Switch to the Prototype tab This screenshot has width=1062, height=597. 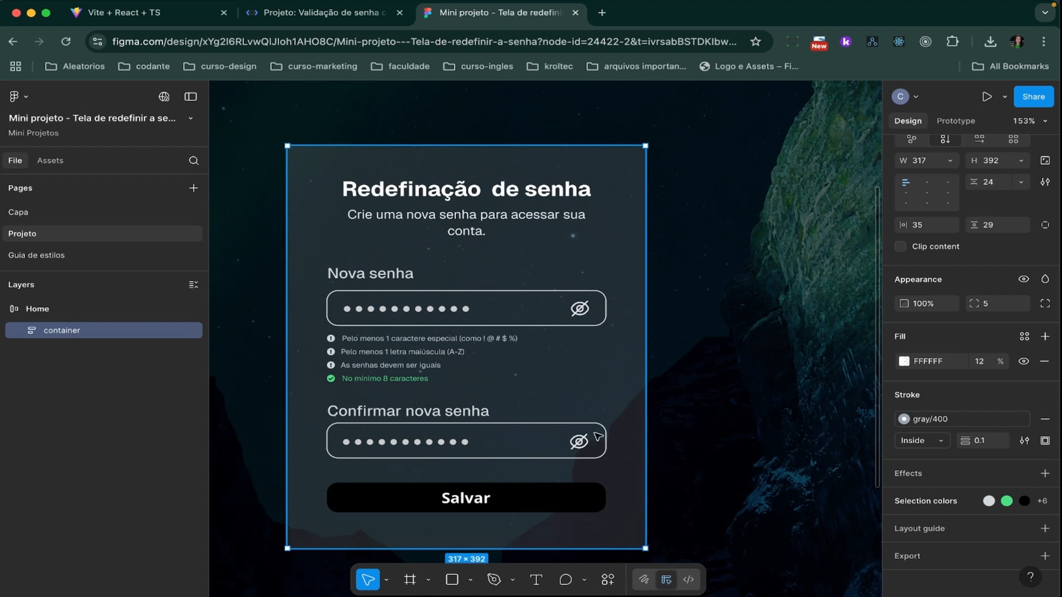click(x=956, y=121)
